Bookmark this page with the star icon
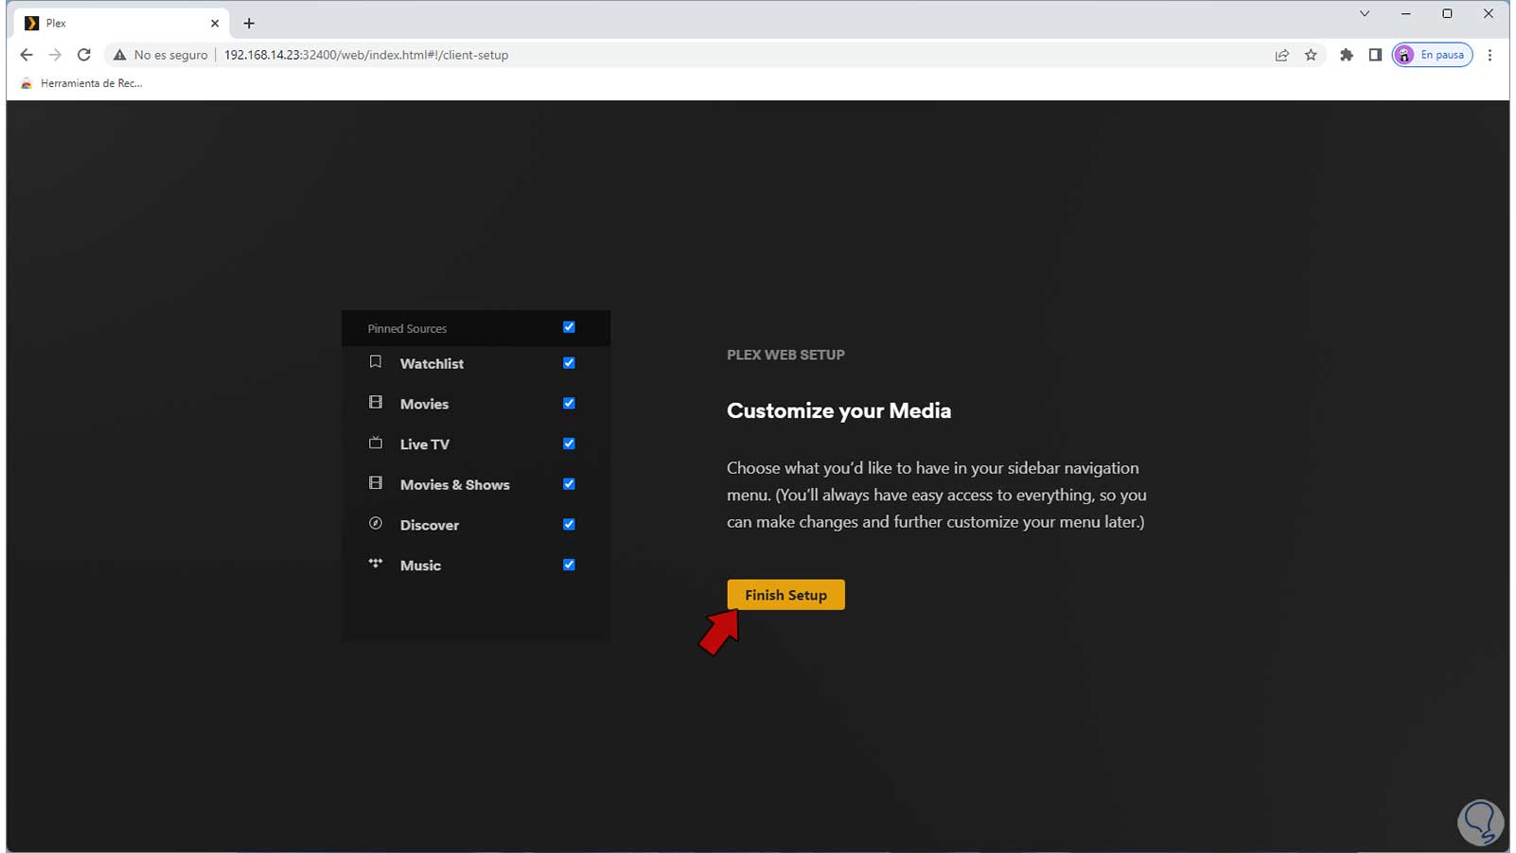The image size is (1516, 853). (x=1311, y=55)
